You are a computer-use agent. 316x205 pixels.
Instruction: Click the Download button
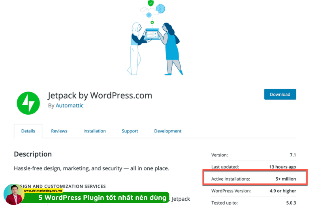click(x=280, y=94)
